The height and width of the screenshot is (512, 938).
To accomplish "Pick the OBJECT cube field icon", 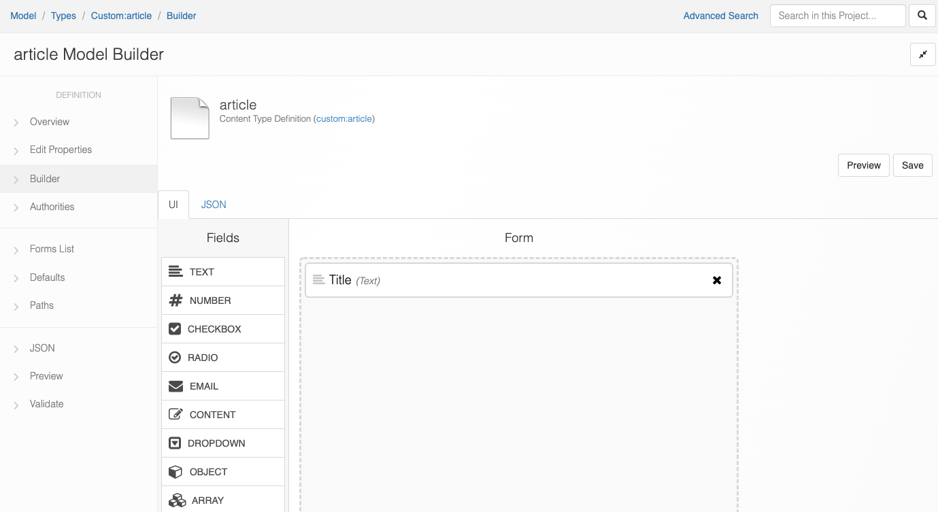I will (x=175, y=472).
